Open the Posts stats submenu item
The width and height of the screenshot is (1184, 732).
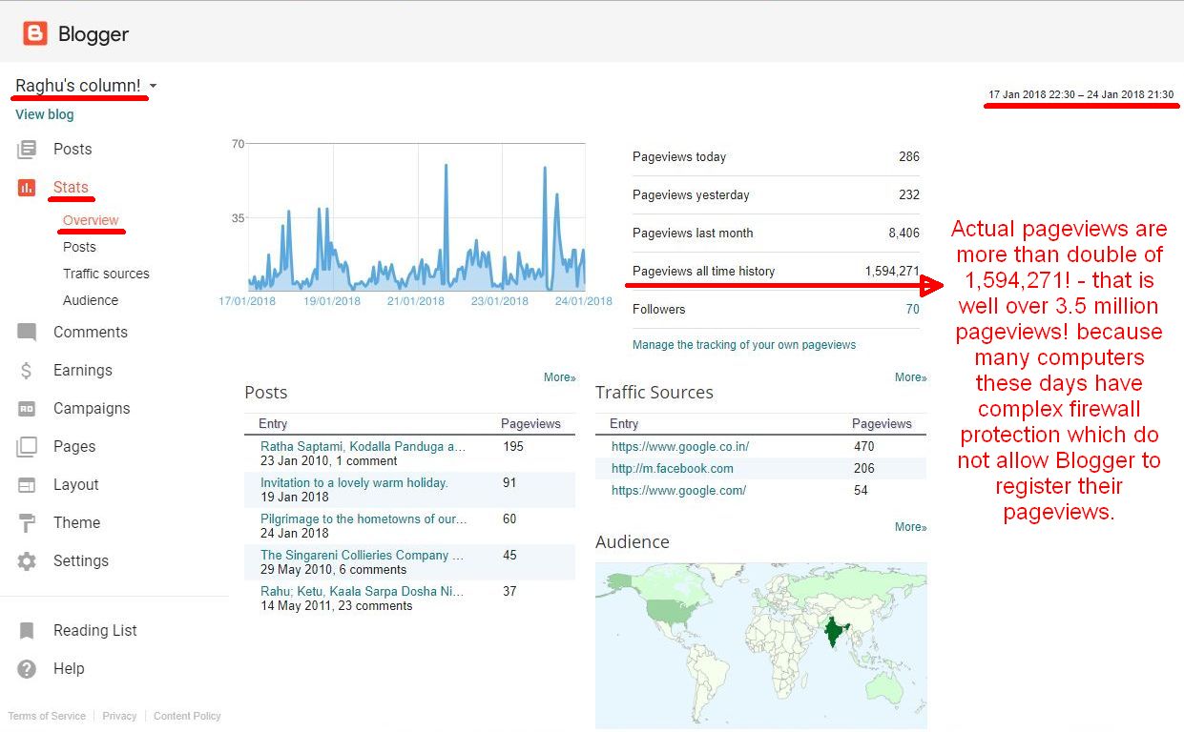(79, 247)
